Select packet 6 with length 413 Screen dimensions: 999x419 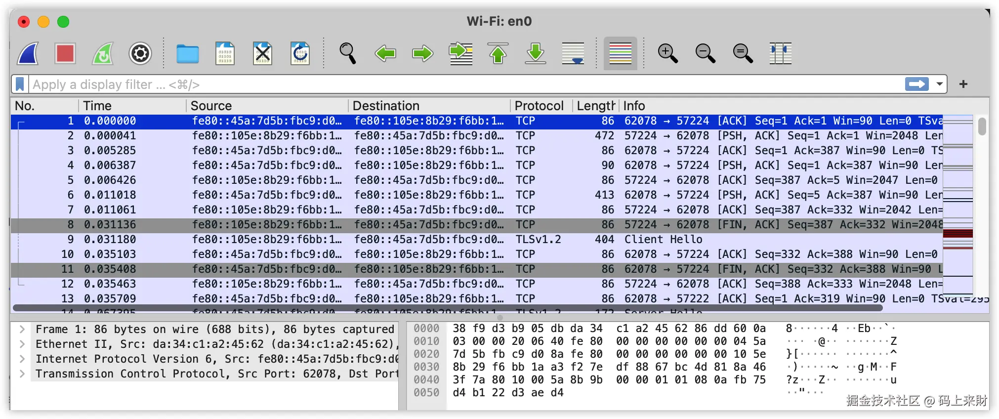(x=477, y=195)
